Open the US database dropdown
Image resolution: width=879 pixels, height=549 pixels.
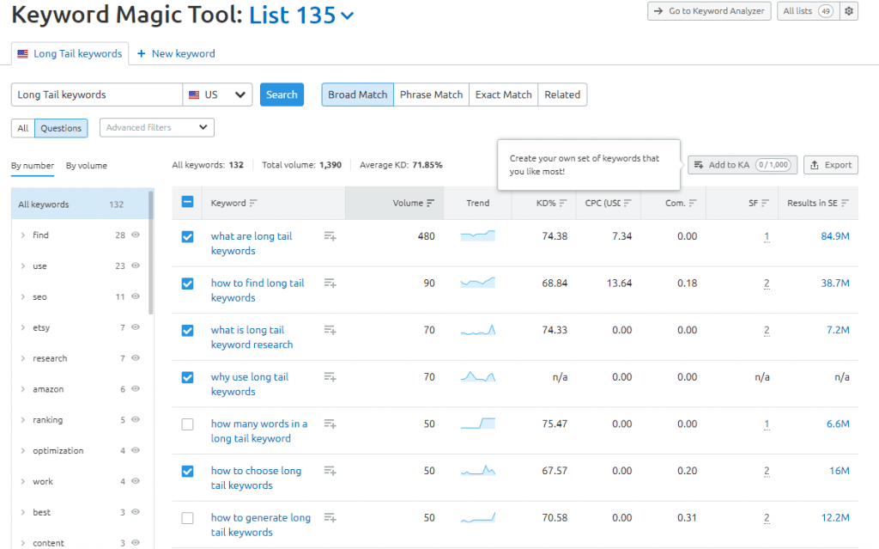click(218, 95)
